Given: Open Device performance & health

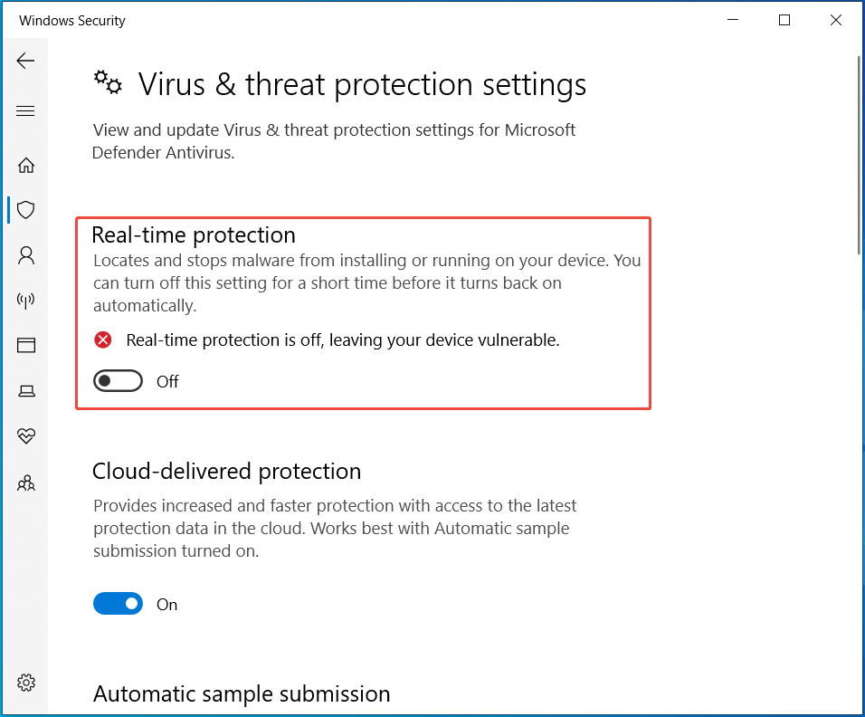Looking at the screenshot, I should (x=25, y=435).
